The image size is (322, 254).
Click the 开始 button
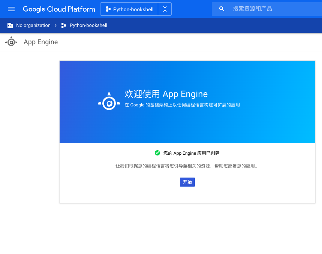187,182
